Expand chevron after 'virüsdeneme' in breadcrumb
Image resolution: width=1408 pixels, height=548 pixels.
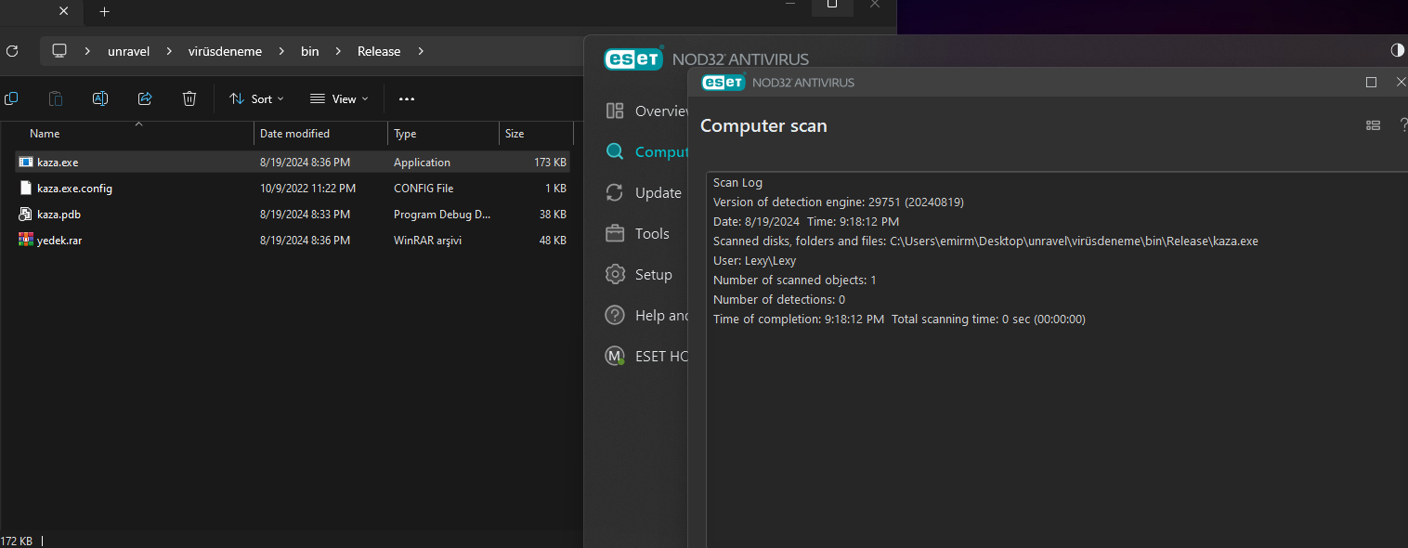click(282, 51)
